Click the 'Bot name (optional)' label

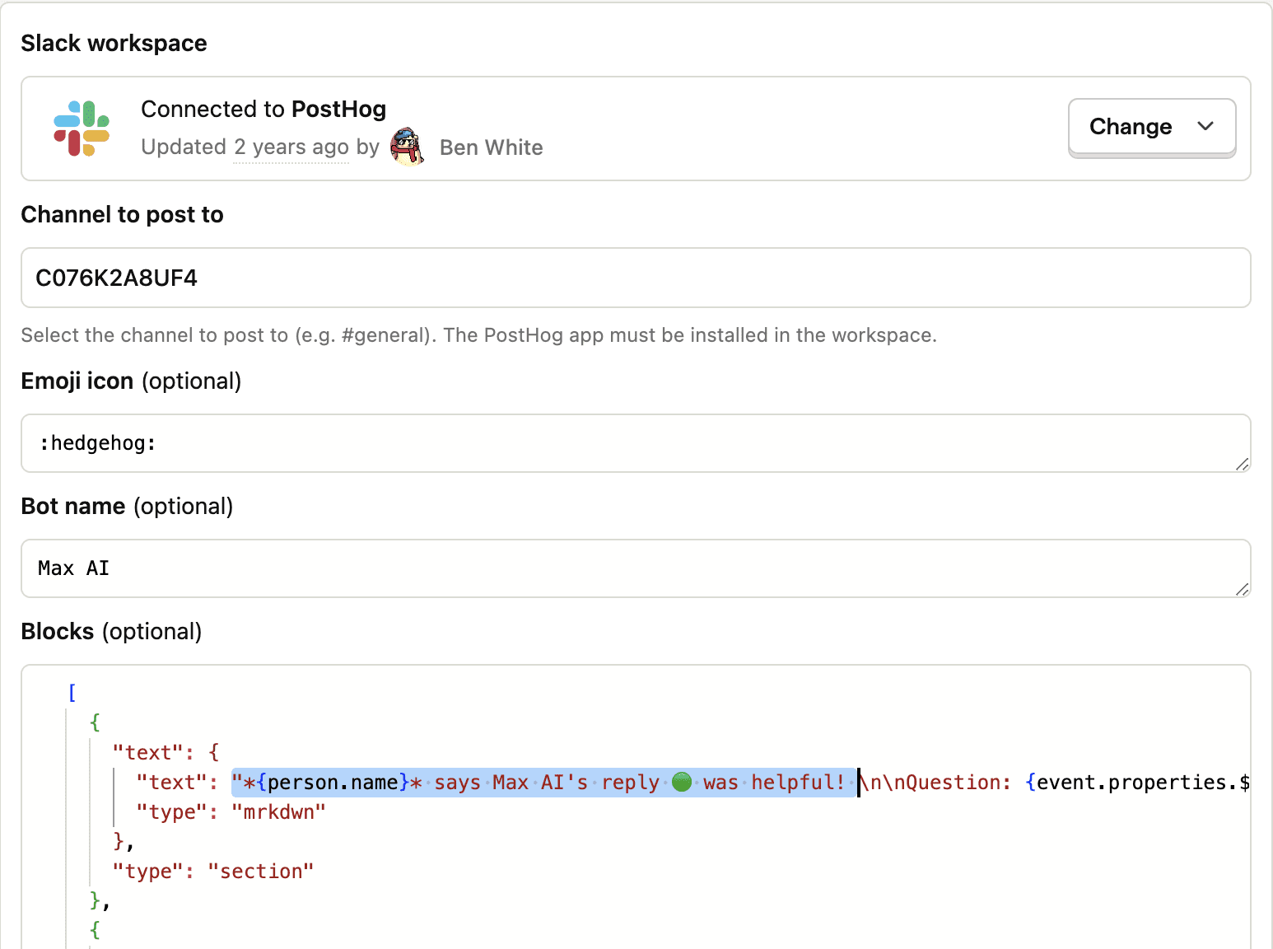point(127,507)
